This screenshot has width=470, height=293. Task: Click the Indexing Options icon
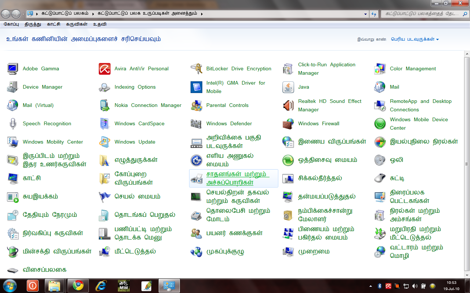click(x=105, y=87)
